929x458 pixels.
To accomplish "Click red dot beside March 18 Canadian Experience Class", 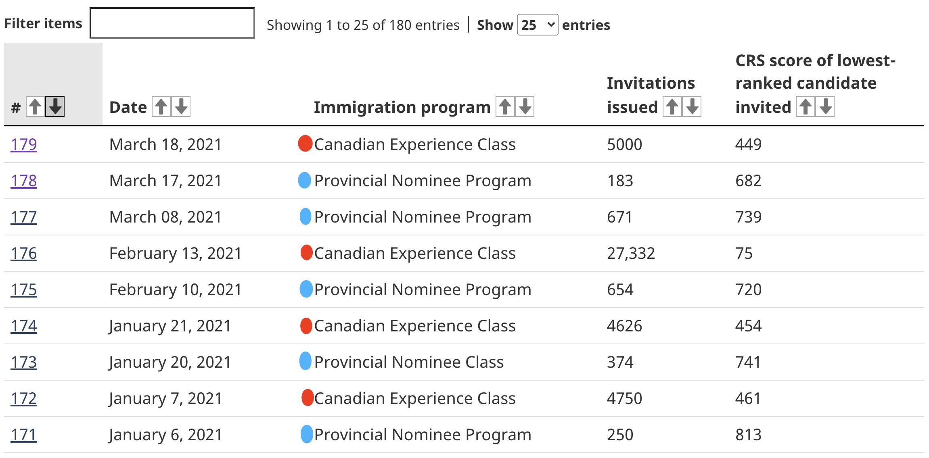I will pyautogui.click(x=305, y=144).
